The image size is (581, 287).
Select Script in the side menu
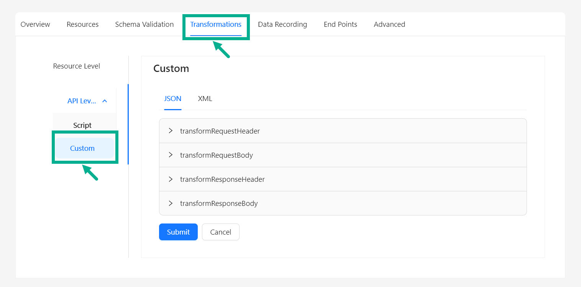[82, 126]
